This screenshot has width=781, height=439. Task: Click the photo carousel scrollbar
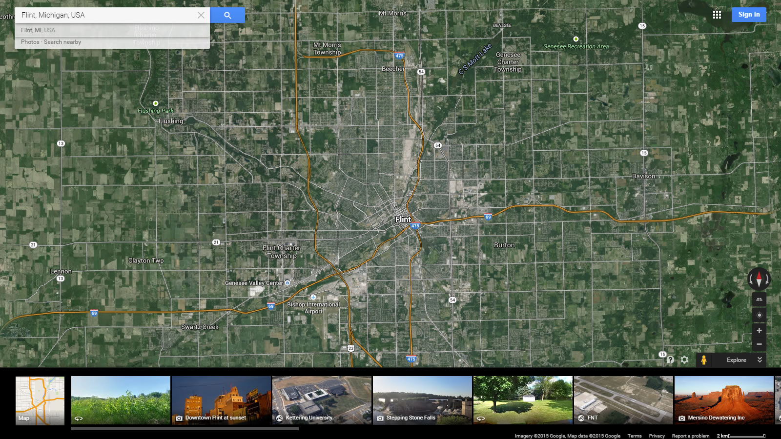[x=185, y=429]
